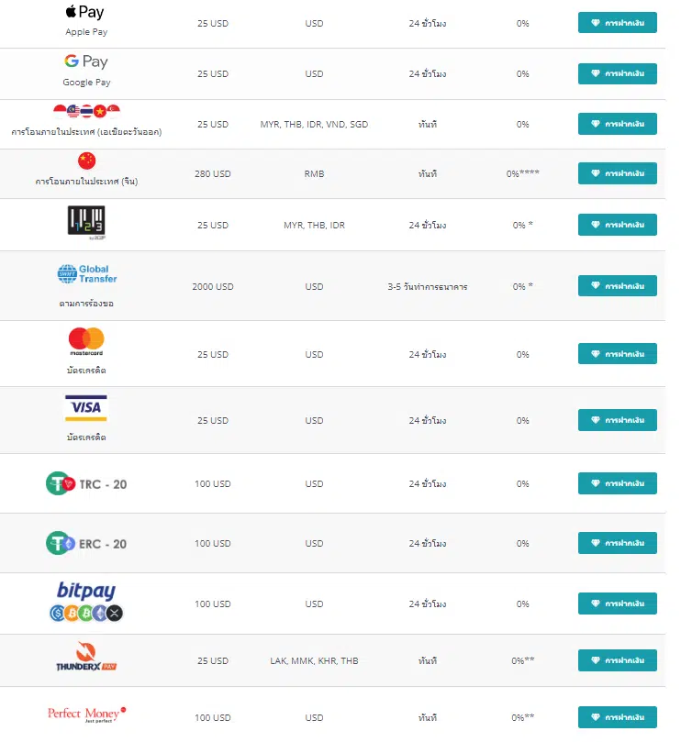Click the Google Pay logo

tap(86, 61)
